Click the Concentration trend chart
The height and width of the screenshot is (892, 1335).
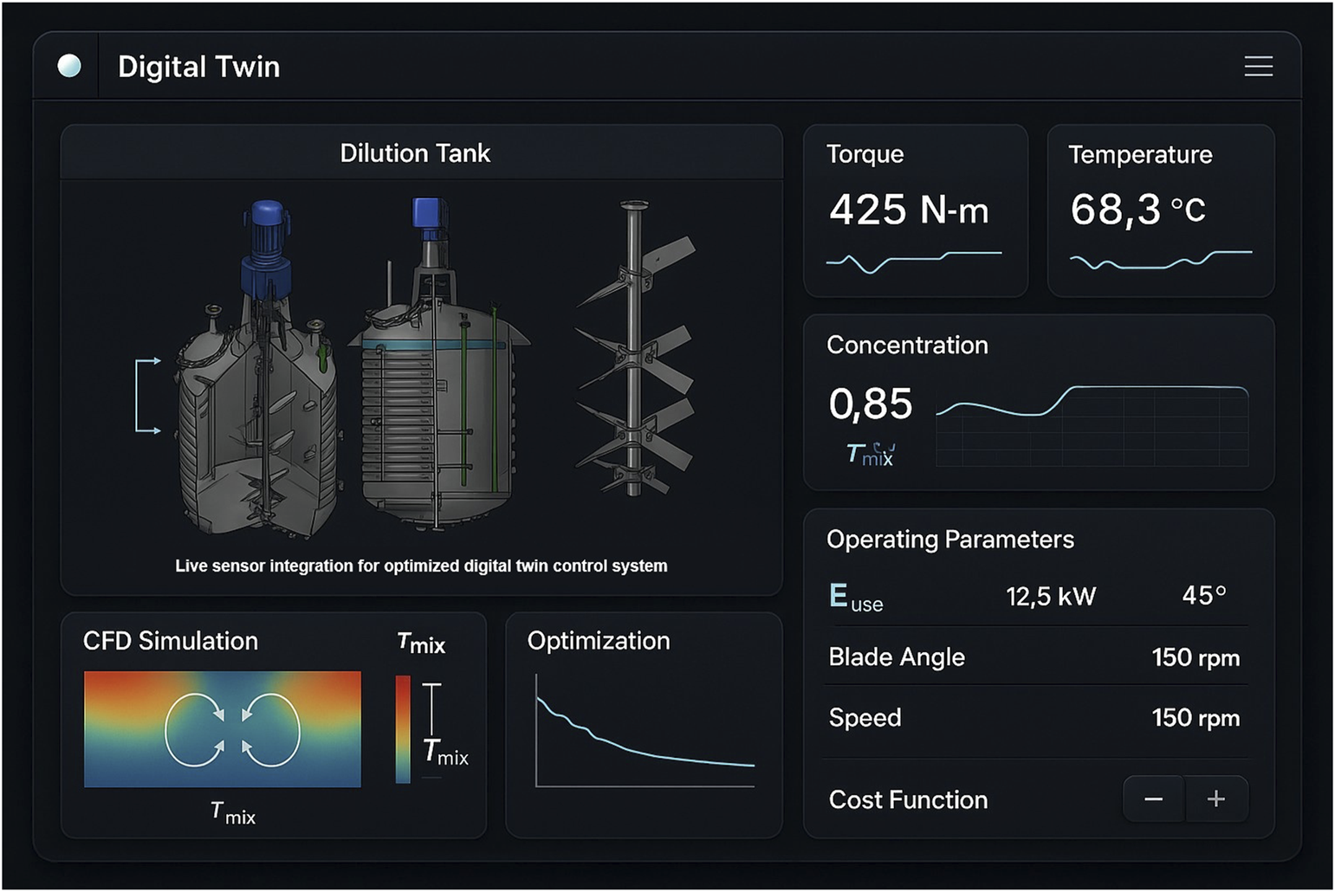click(x=1092, y=424)
